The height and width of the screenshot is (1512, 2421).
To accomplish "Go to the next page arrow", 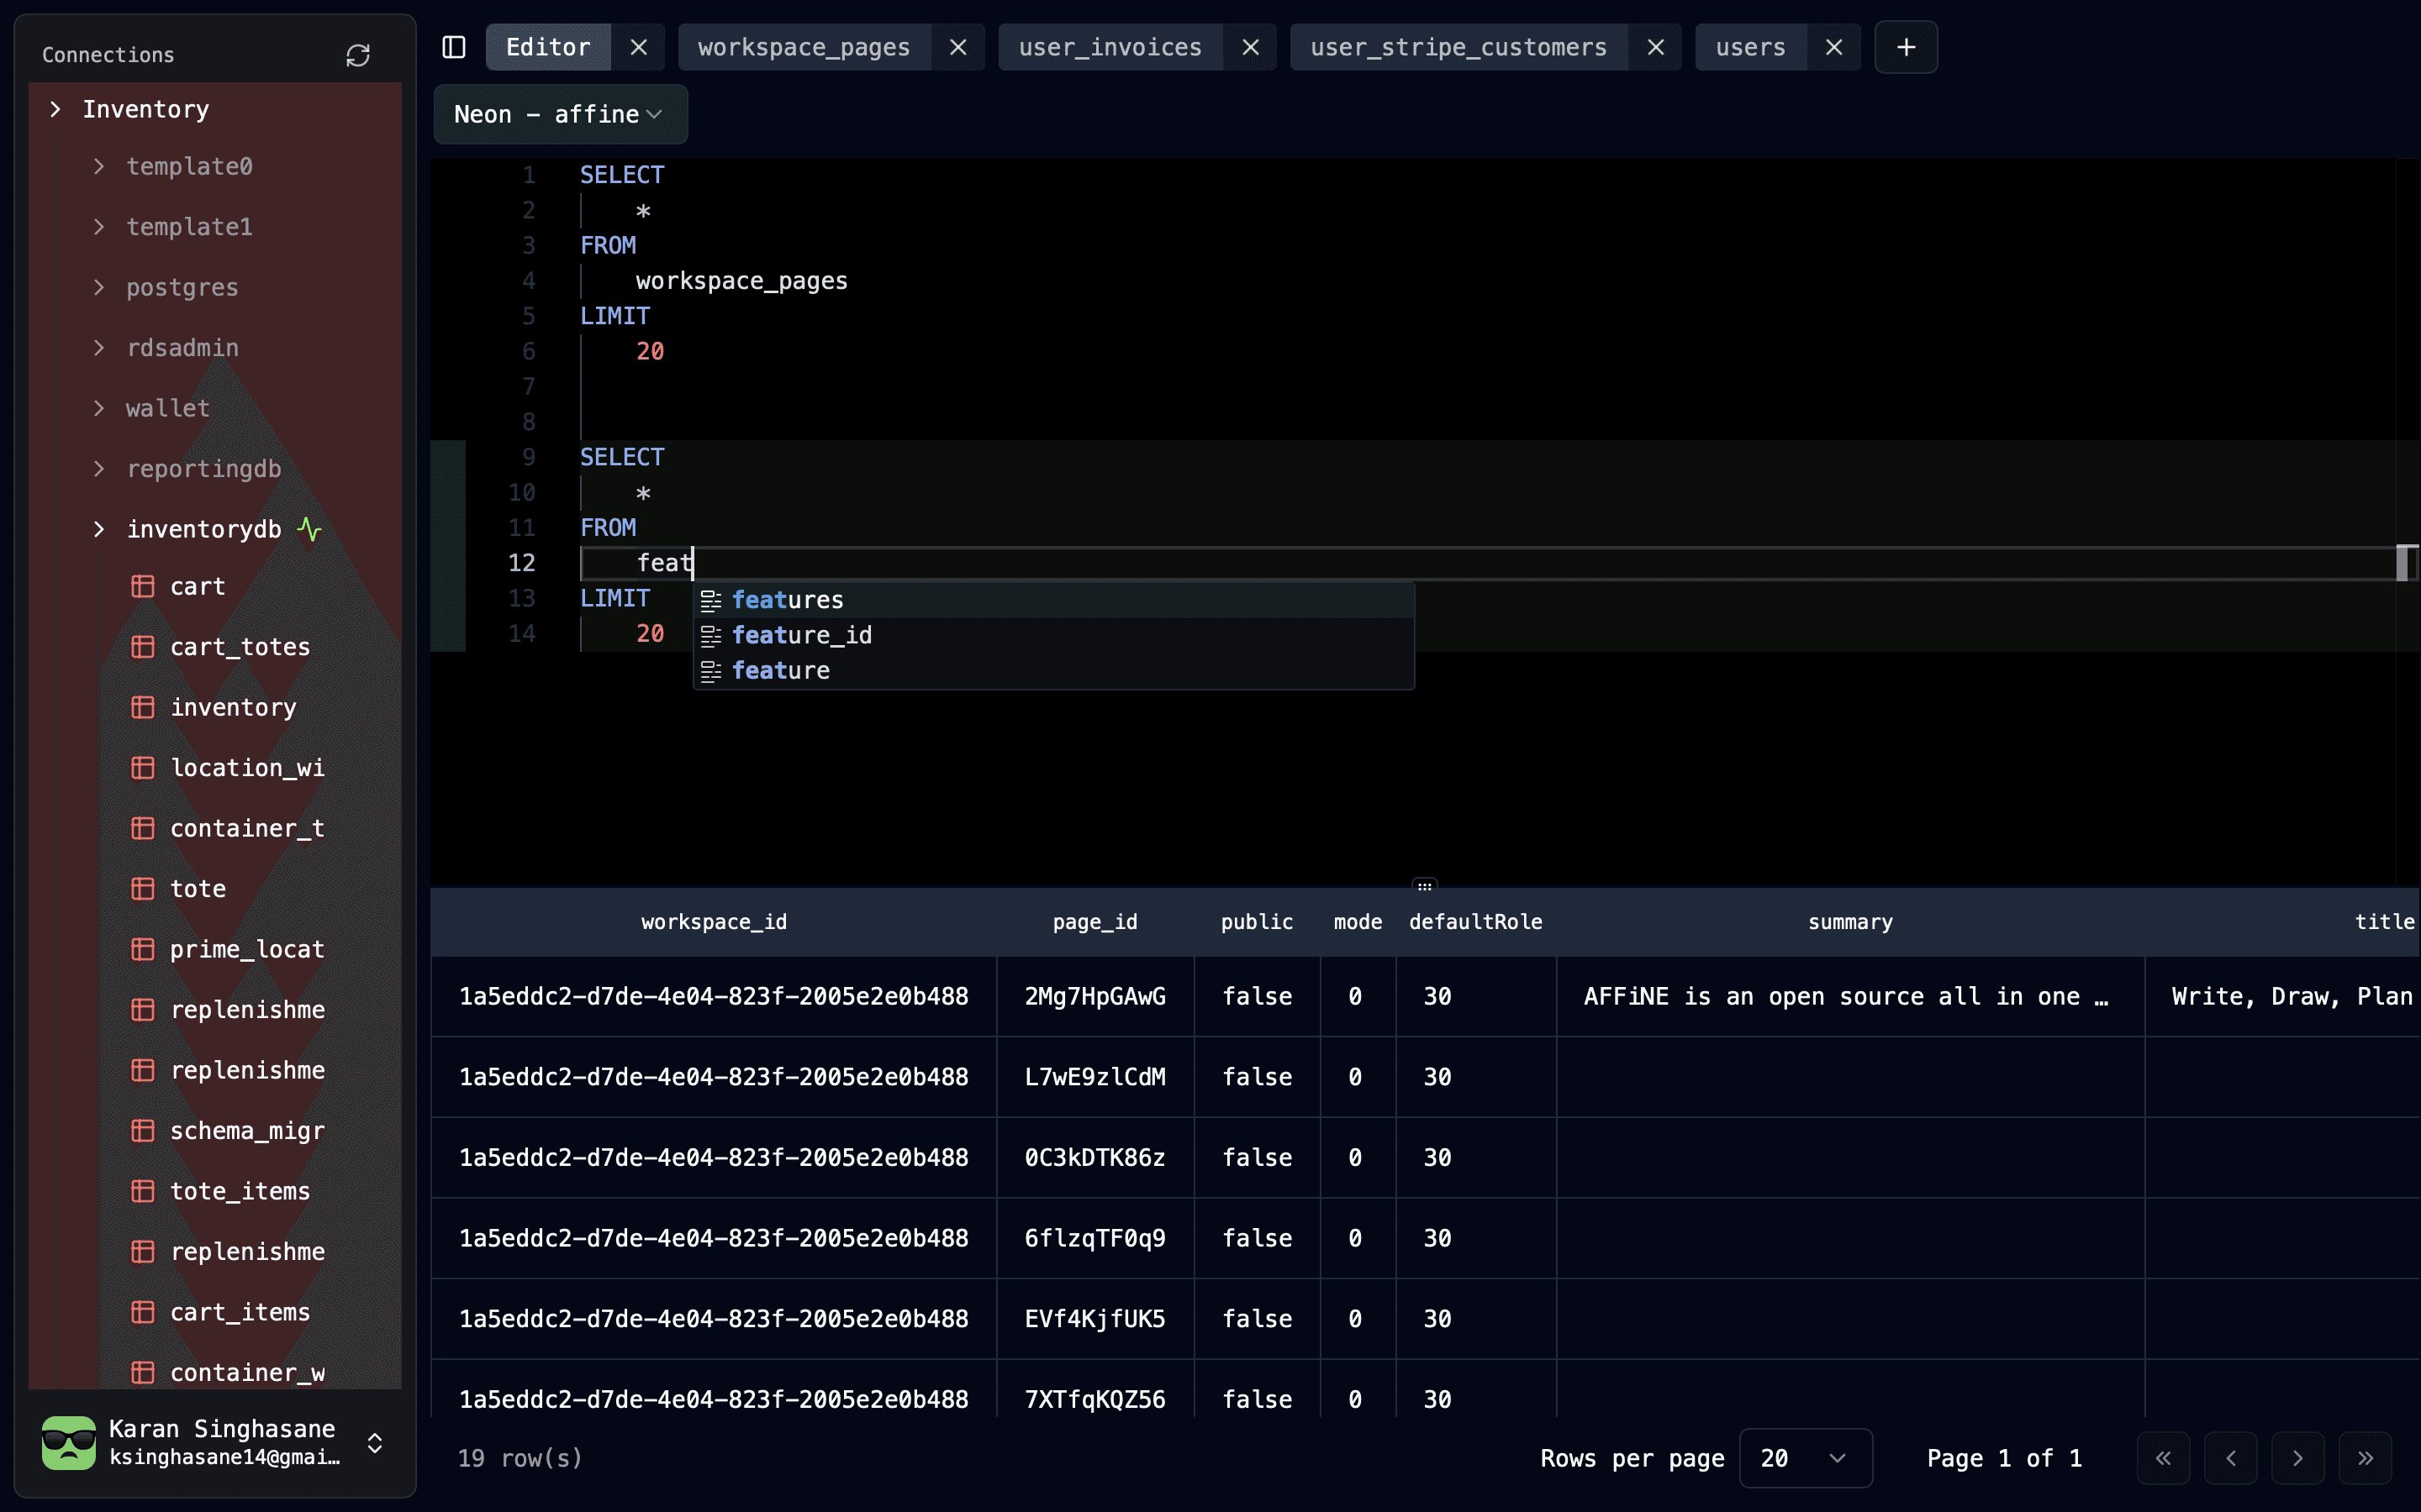I will pos(2297,1458).
